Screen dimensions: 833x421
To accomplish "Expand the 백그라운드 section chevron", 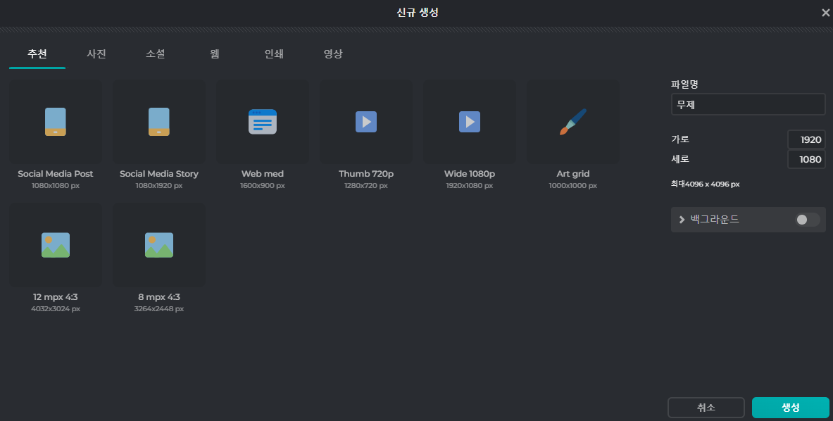I will 682,219.
